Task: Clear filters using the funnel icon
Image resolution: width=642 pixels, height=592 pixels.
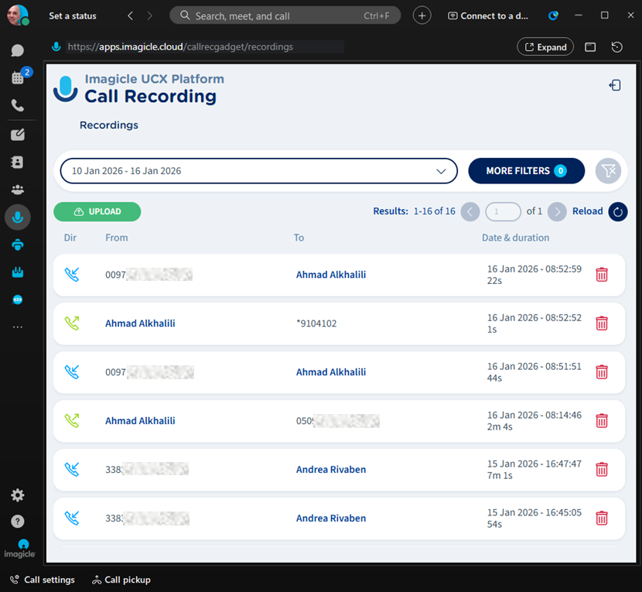Action: point(608,171)
